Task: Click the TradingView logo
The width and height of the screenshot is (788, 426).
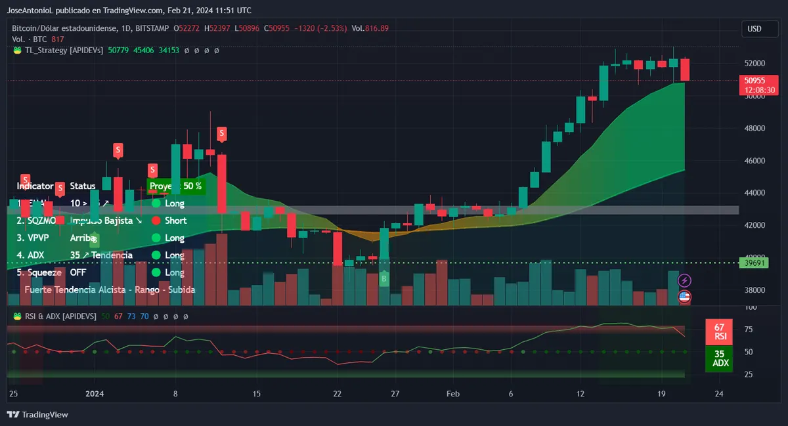Action: tap(37, 414)
